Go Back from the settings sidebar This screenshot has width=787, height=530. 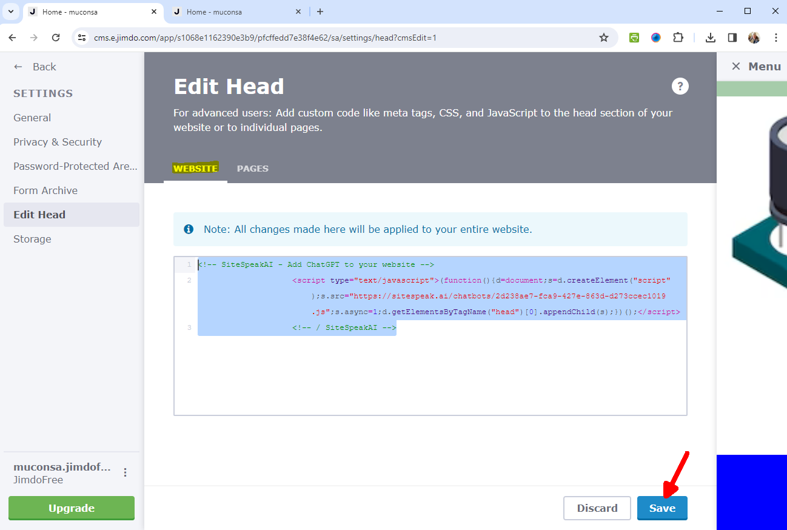click(35, 67)
